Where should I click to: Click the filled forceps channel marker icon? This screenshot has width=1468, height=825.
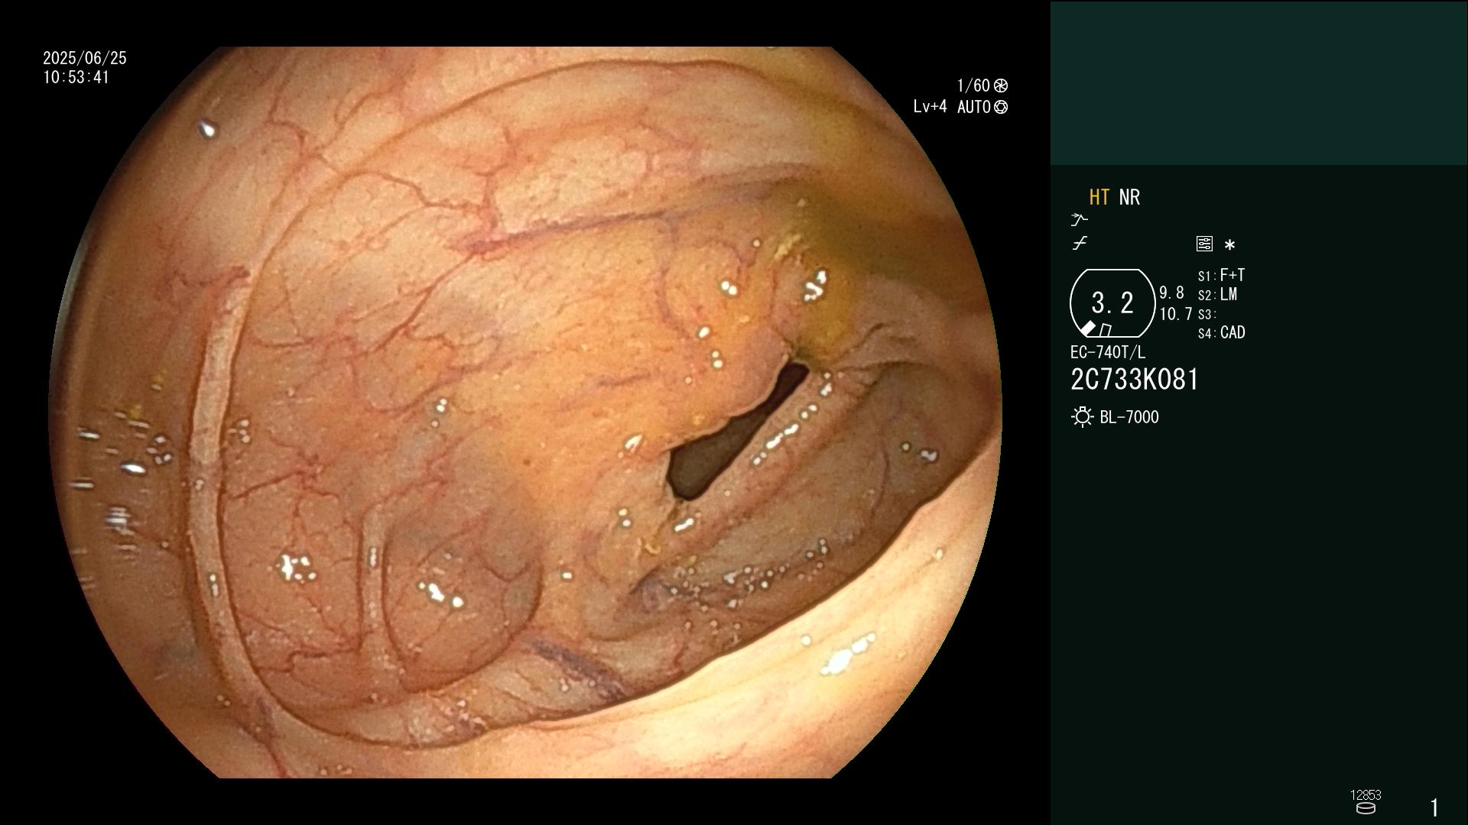point(1087,328)
